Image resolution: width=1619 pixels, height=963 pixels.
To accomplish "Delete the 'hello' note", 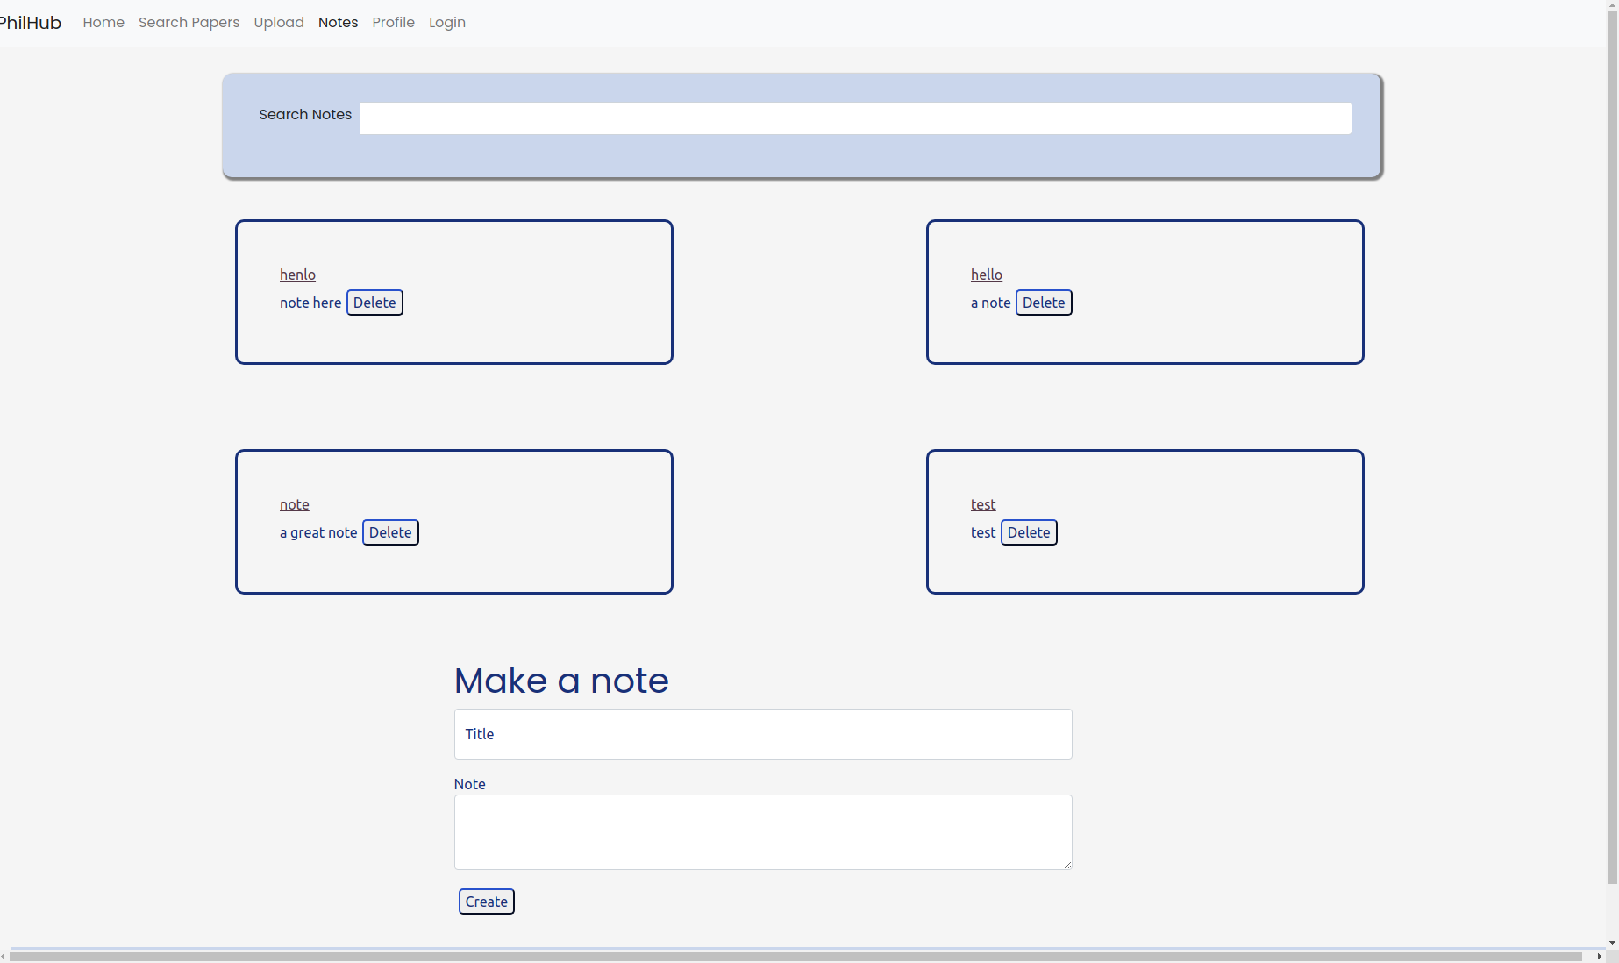I will pos(1043,303).
